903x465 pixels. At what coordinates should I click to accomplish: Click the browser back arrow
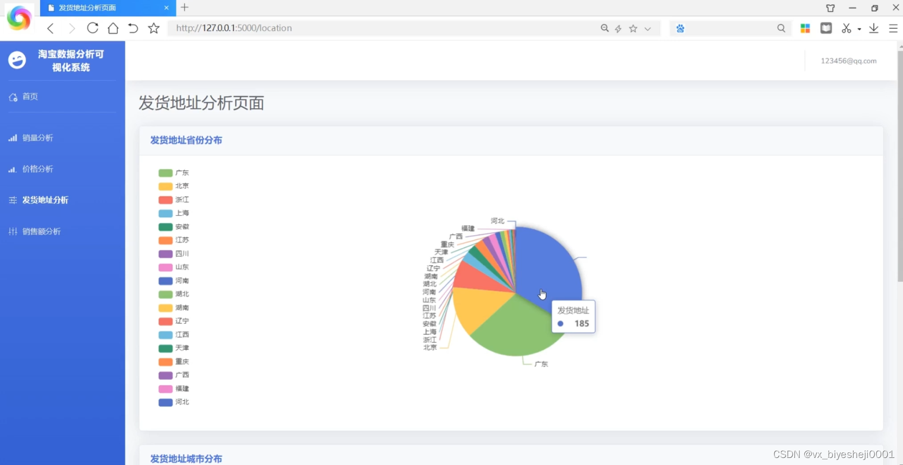pyautogui.click(x=50, y=28)
